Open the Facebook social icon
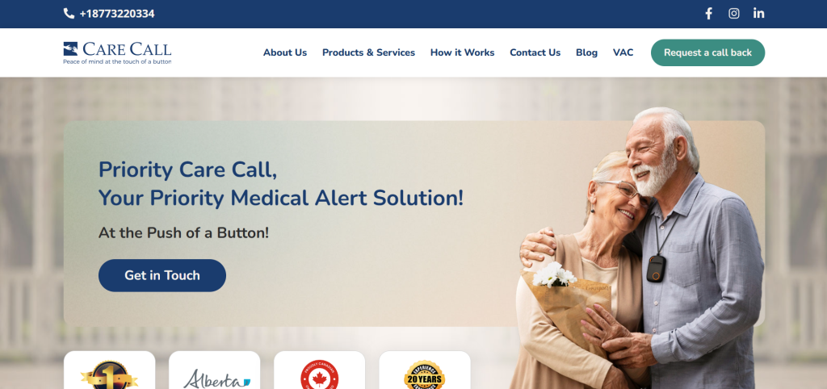 tap(709, 14)
